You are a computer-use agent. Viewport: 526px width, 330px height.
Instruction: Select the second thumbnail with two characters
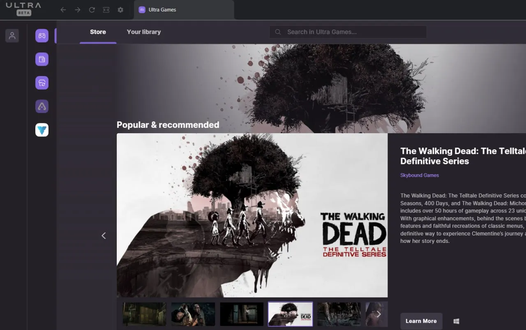tap(193, 314)
